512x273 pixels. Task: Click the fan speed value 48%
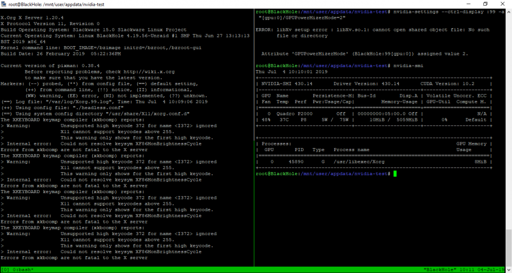[266, 119]
